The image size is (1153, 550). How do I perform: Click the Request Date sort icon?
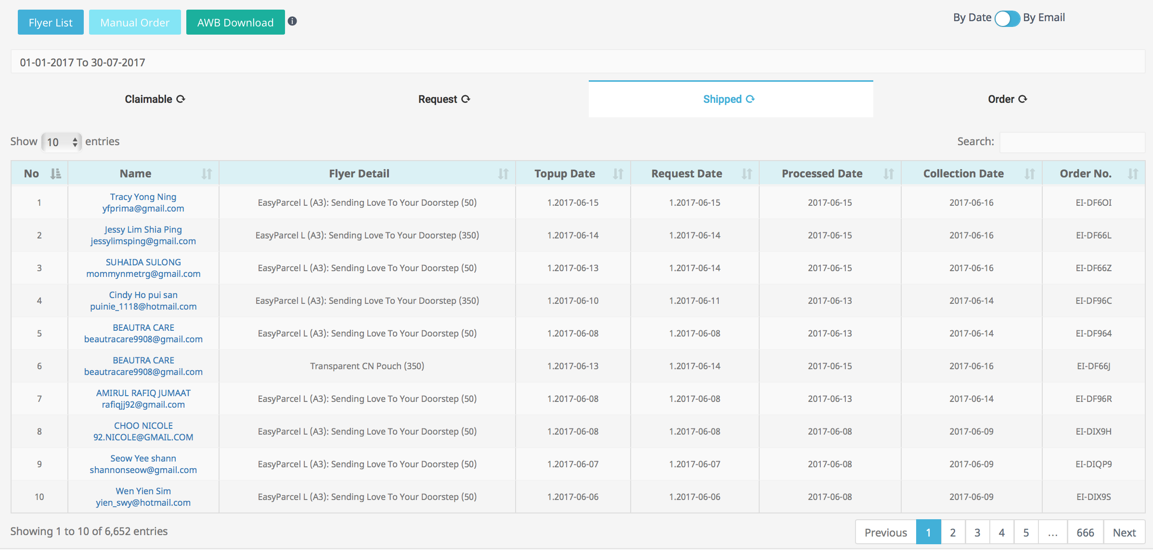pyautogui.click(x=747, y=174)
